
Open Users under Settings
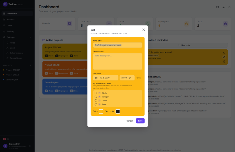(12, 48)
